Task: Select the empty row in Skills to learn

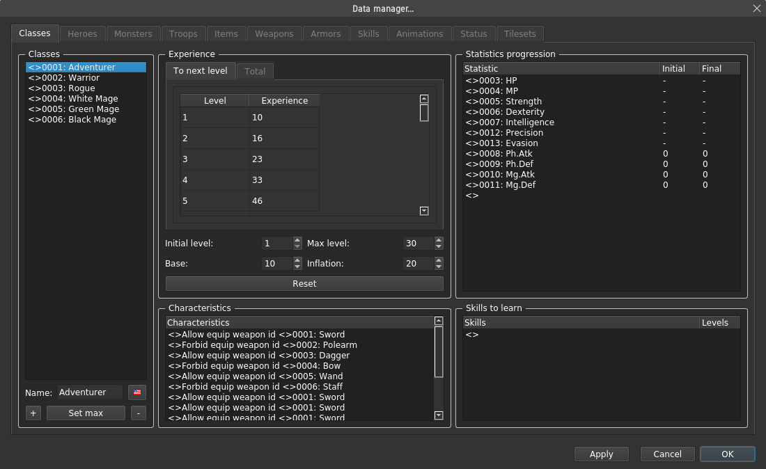Action: coord(602,335)
